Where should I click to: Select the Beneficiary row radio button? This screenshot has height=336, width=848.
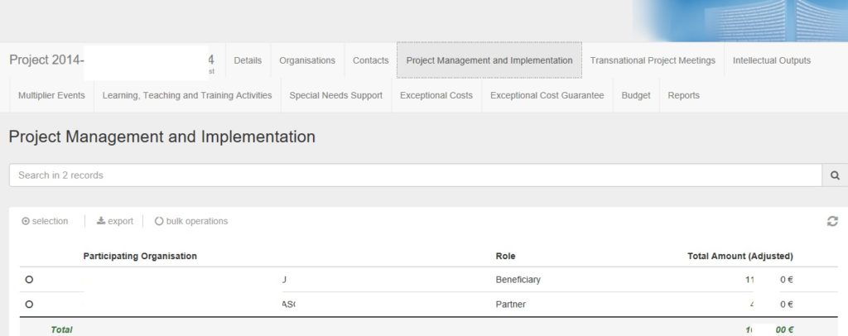[x=29, y=279]
